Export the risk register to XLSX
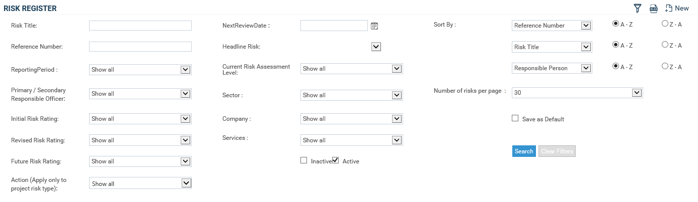698x202 pixels. point(653,8)
